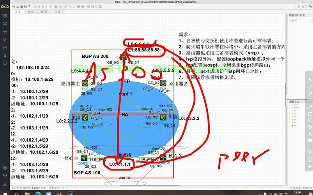313x195 pixels.
Task: Open the 设计 tab
Action: [x=18, y=12]
